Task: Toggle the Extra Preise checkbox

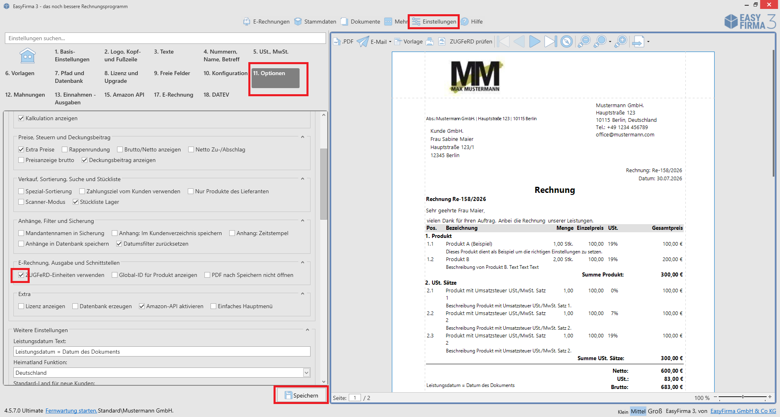Action: point(21,149)
